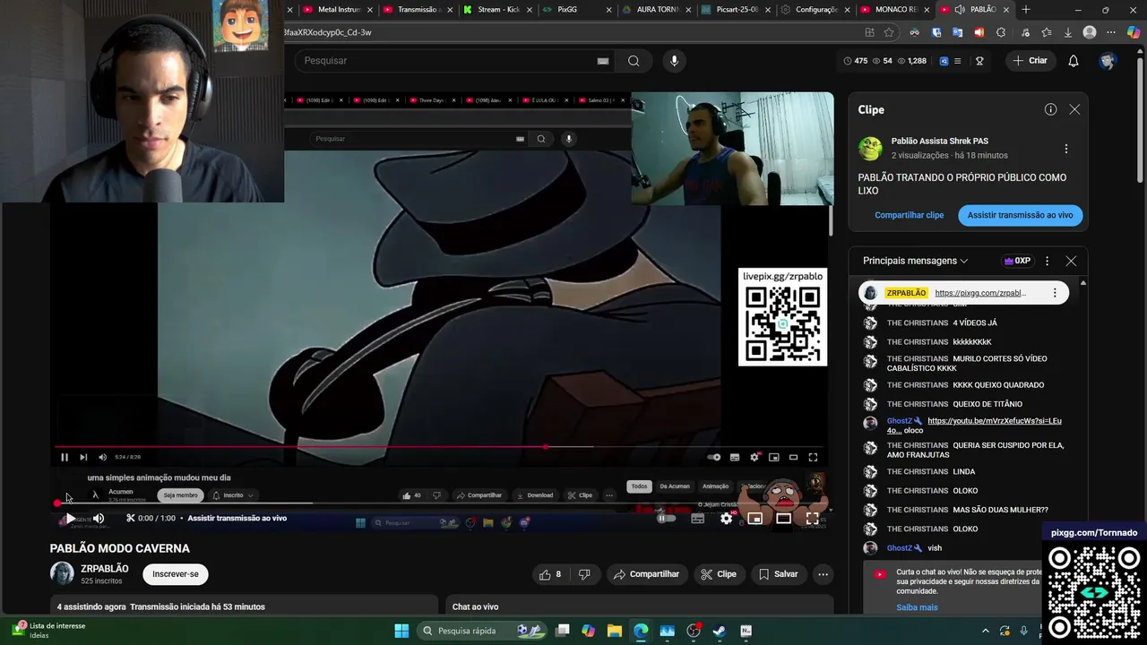Screen dimensions: 1147x645
Task: Open the browser extensions puzzle icon
Action: click(1001, 32)
